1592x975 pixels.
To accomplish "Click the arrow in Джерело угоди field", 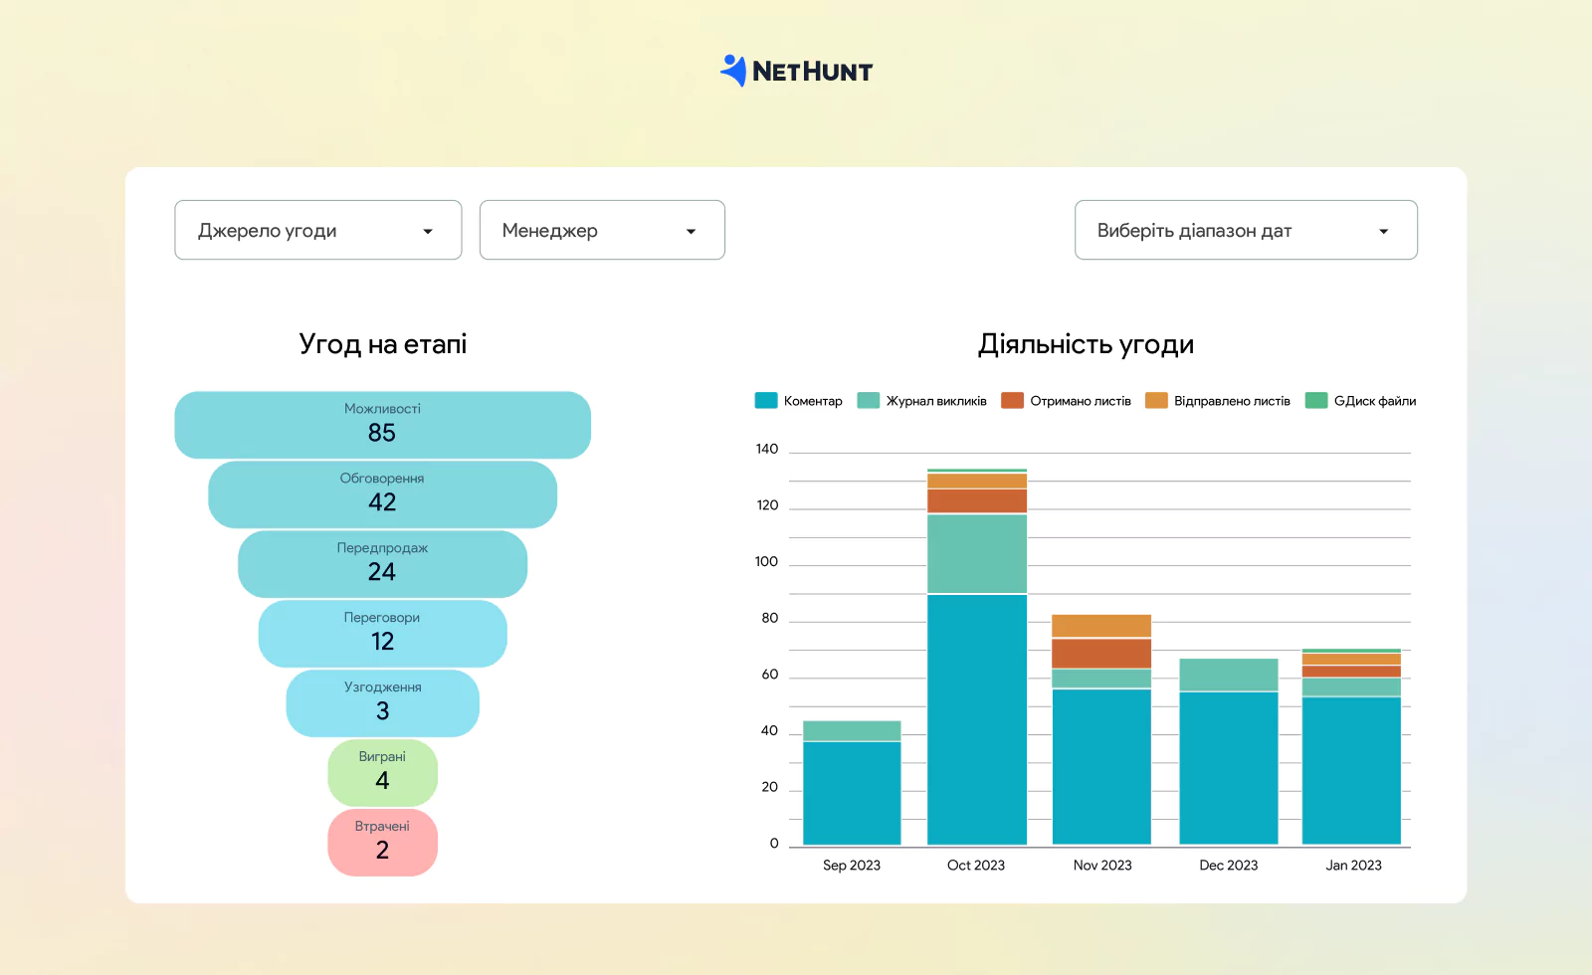I will coord(428,232).
